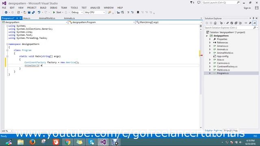Open the ANALYZE menu
Viewport: 260px width, 146px height.
(x=95, y=8)
